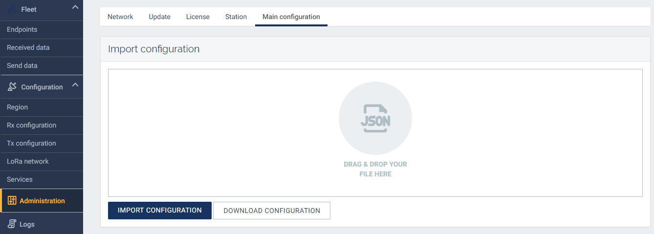Viewport: 654px width, 234px height.
Task: Click the drag and drop file text
Action: (375, 169)
